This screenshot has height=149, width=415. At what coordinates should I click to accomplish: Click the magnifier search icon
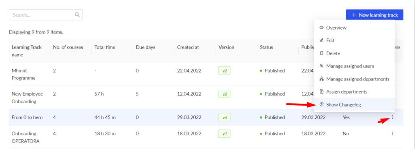tap(77, 15)
